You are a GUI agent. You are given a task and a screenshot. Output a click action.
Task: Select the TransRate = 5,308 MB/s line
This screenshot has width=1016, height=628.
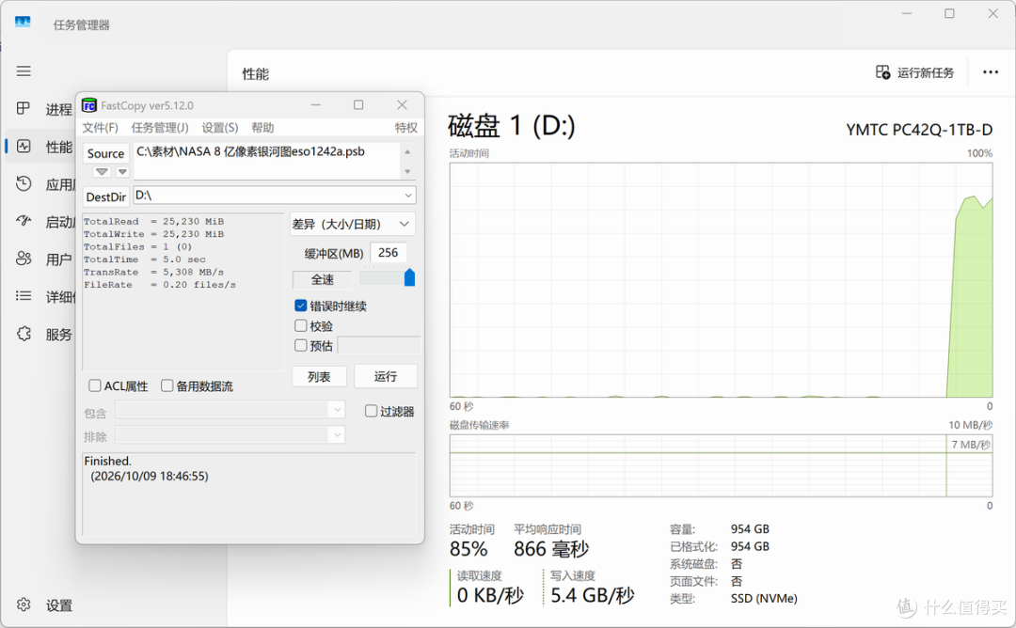(153, 272)
